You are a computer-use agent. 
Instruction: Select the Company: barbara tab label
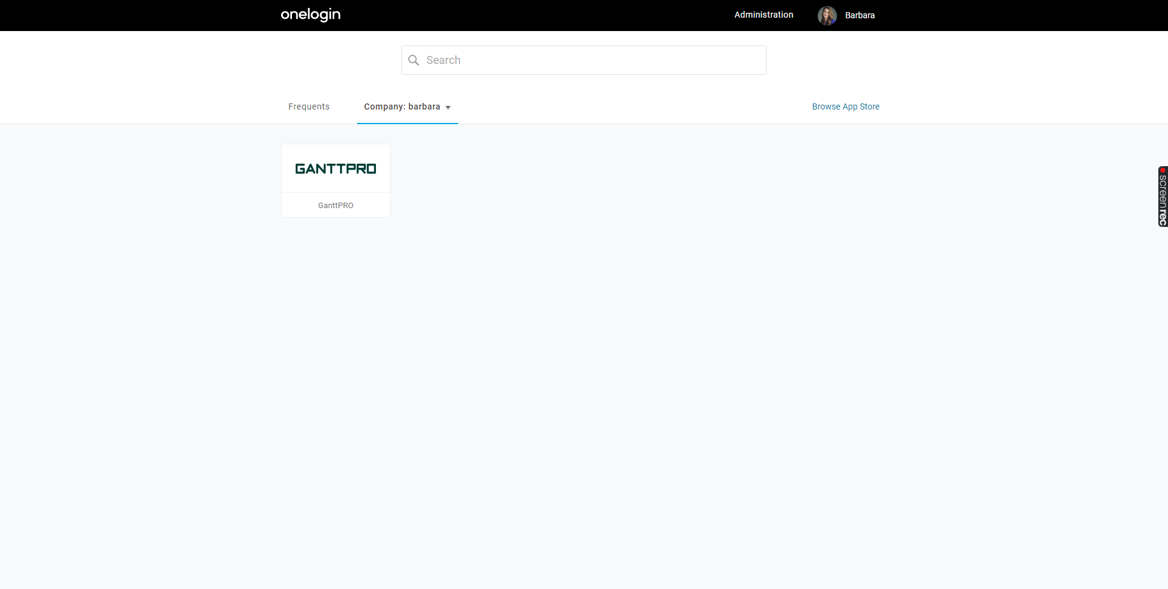(401, 106)
